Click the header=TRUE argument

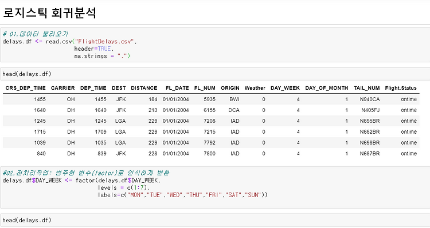[93, 49]
